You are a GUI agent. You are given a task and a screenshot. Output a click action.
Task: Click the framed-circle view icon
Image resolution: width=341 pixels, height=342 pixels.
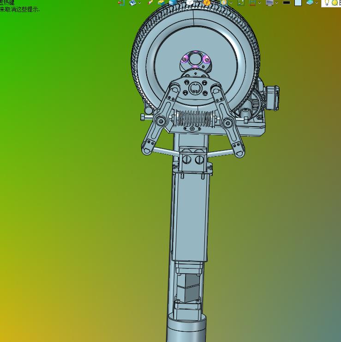(224, 3)
